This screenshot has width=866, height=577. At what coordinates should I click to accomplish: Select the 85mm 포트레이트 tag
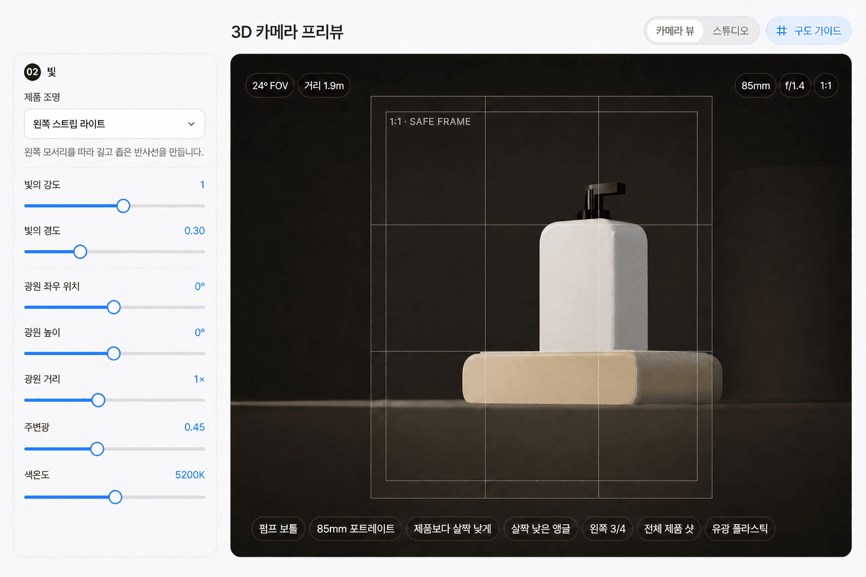(x=355, y=529)
